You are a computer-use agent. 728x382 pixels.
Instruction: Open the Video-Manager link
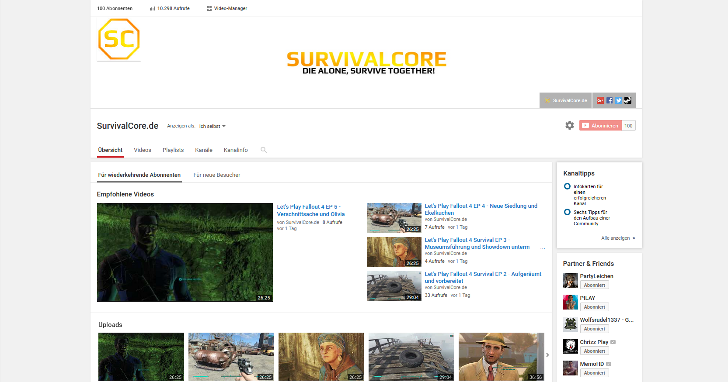(230, 8)
